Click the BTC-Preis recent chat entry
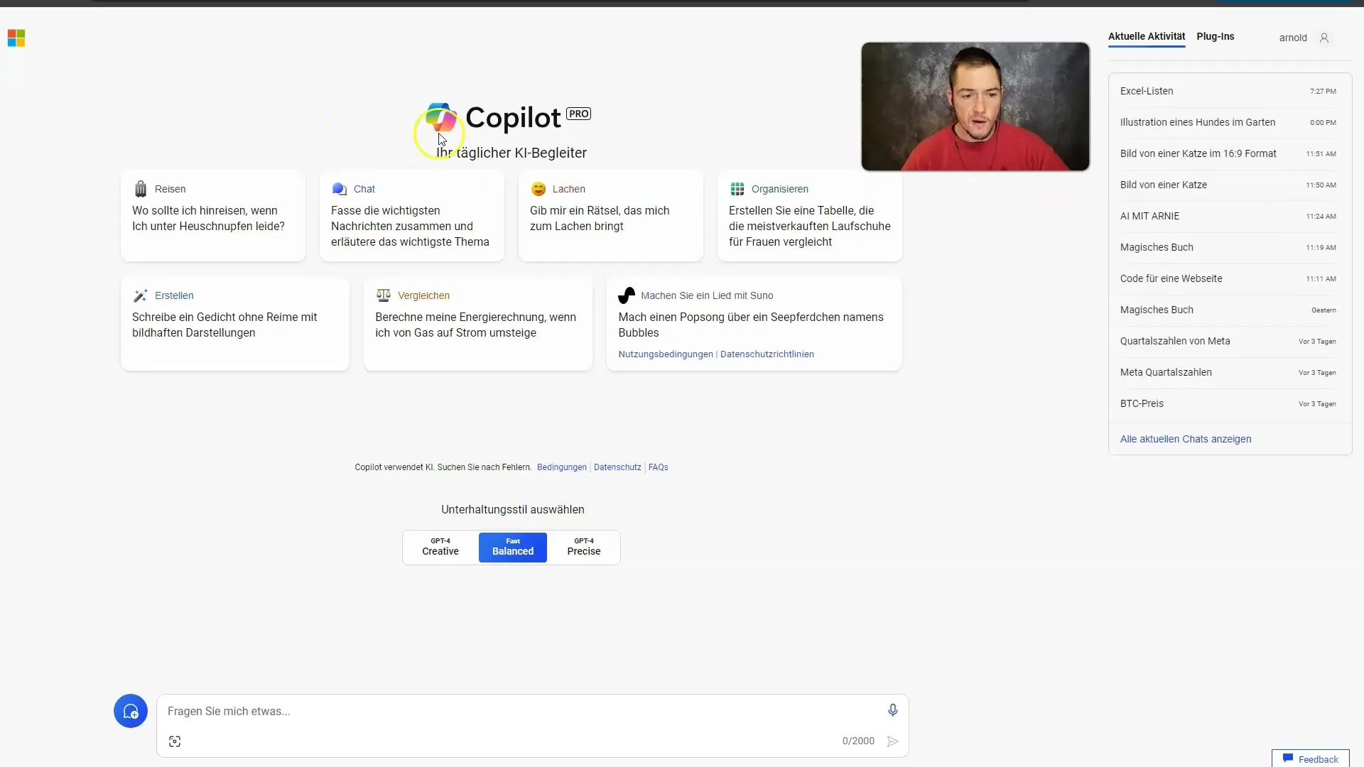Screen dimensions: 1364x767 coord(1141,403)
